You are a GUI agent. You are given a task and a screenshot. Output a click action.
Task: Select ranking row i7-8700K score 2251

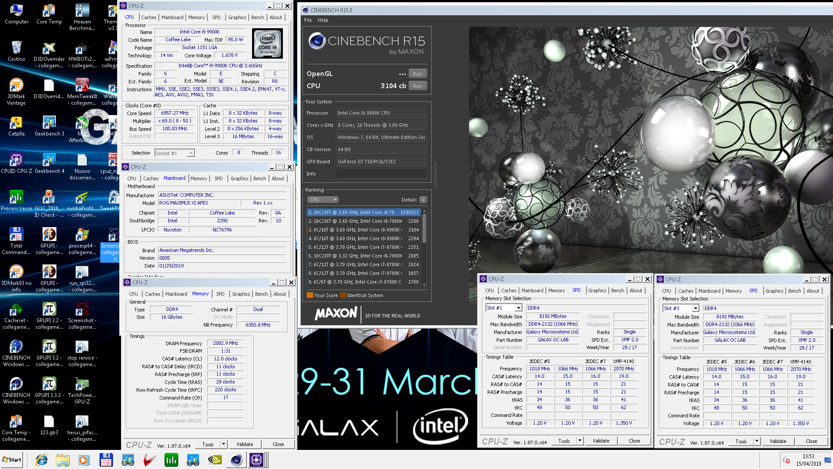364,247
